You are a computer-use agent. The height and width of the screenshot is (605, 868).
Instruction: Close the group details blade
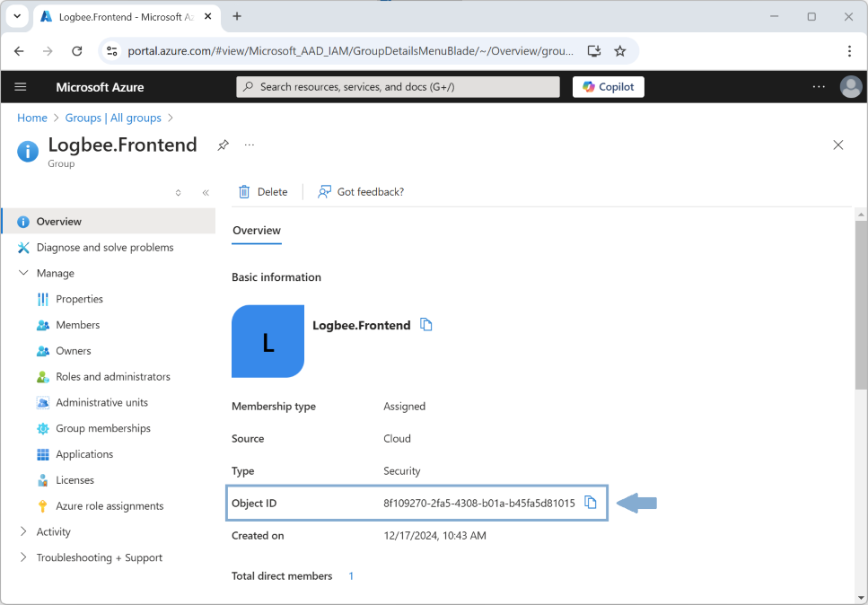coord(837,145)
